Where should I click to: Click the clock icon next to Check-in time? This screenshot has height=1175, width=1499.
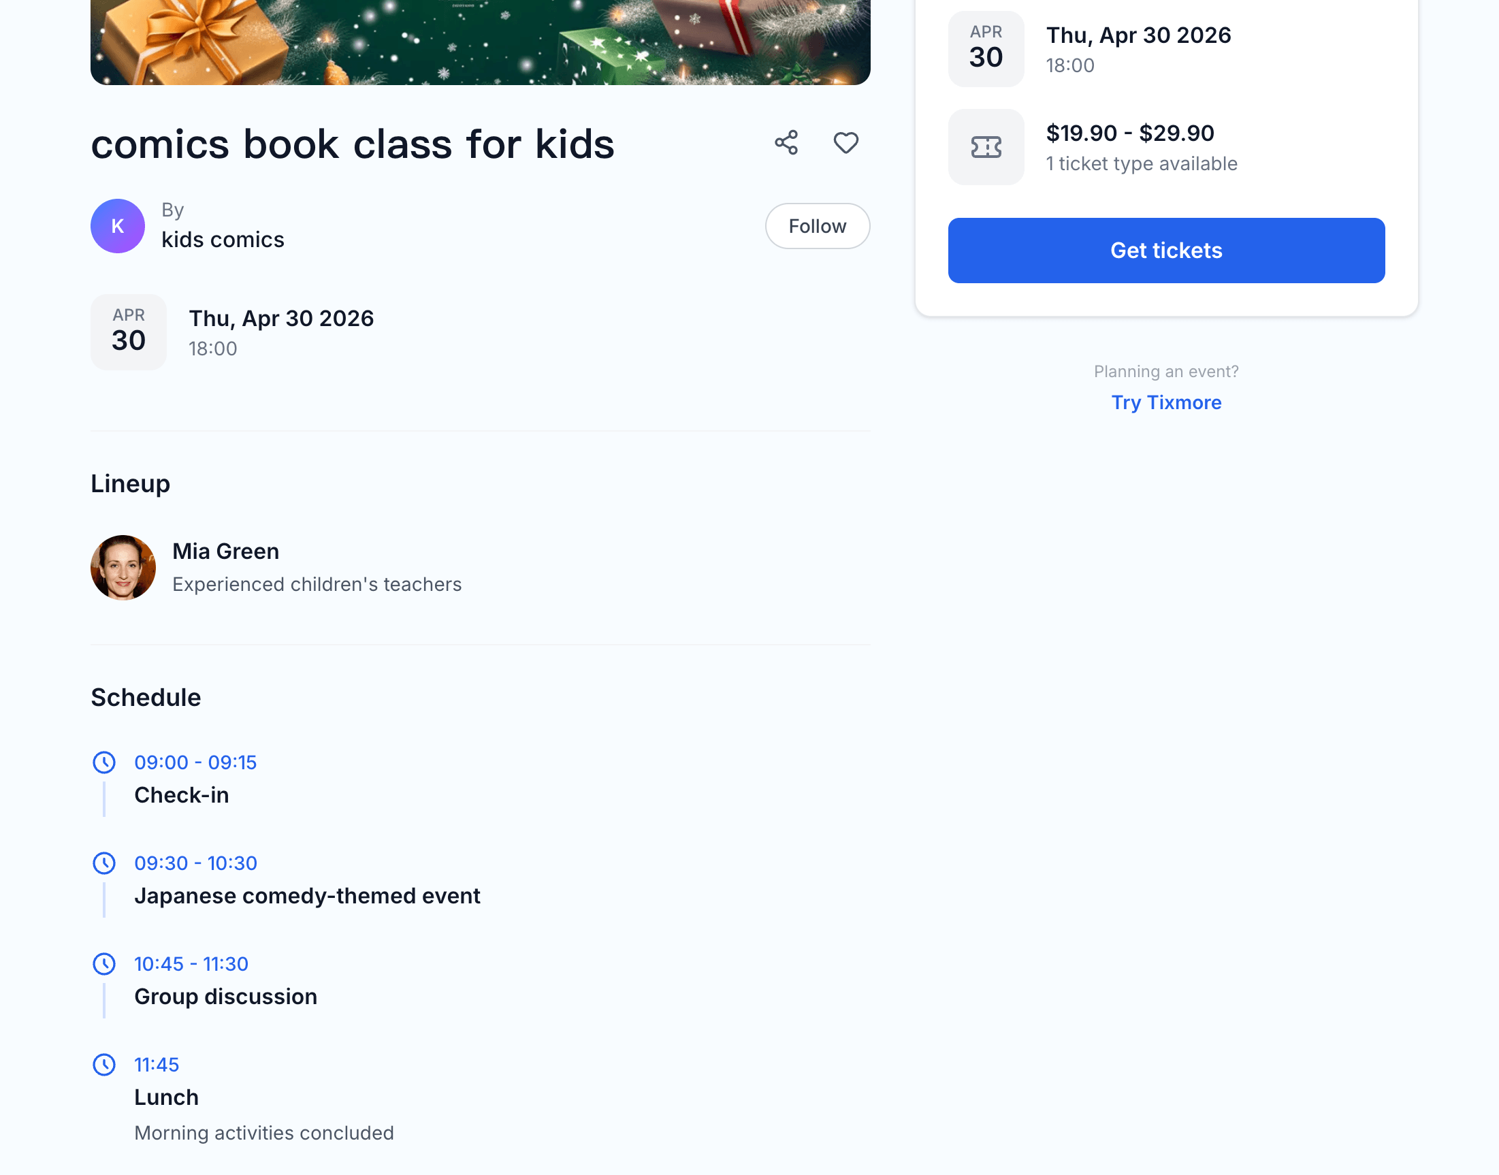coord(105,762)
